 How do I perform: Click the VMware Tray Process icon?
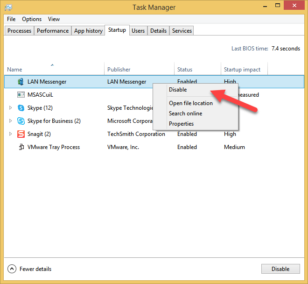(21, 147)
